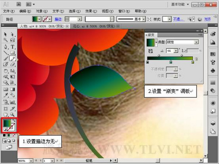The height and width of the screenshot is (164, 219).
Task: Select the Eyedropper tool
Action: coord(6,95)
